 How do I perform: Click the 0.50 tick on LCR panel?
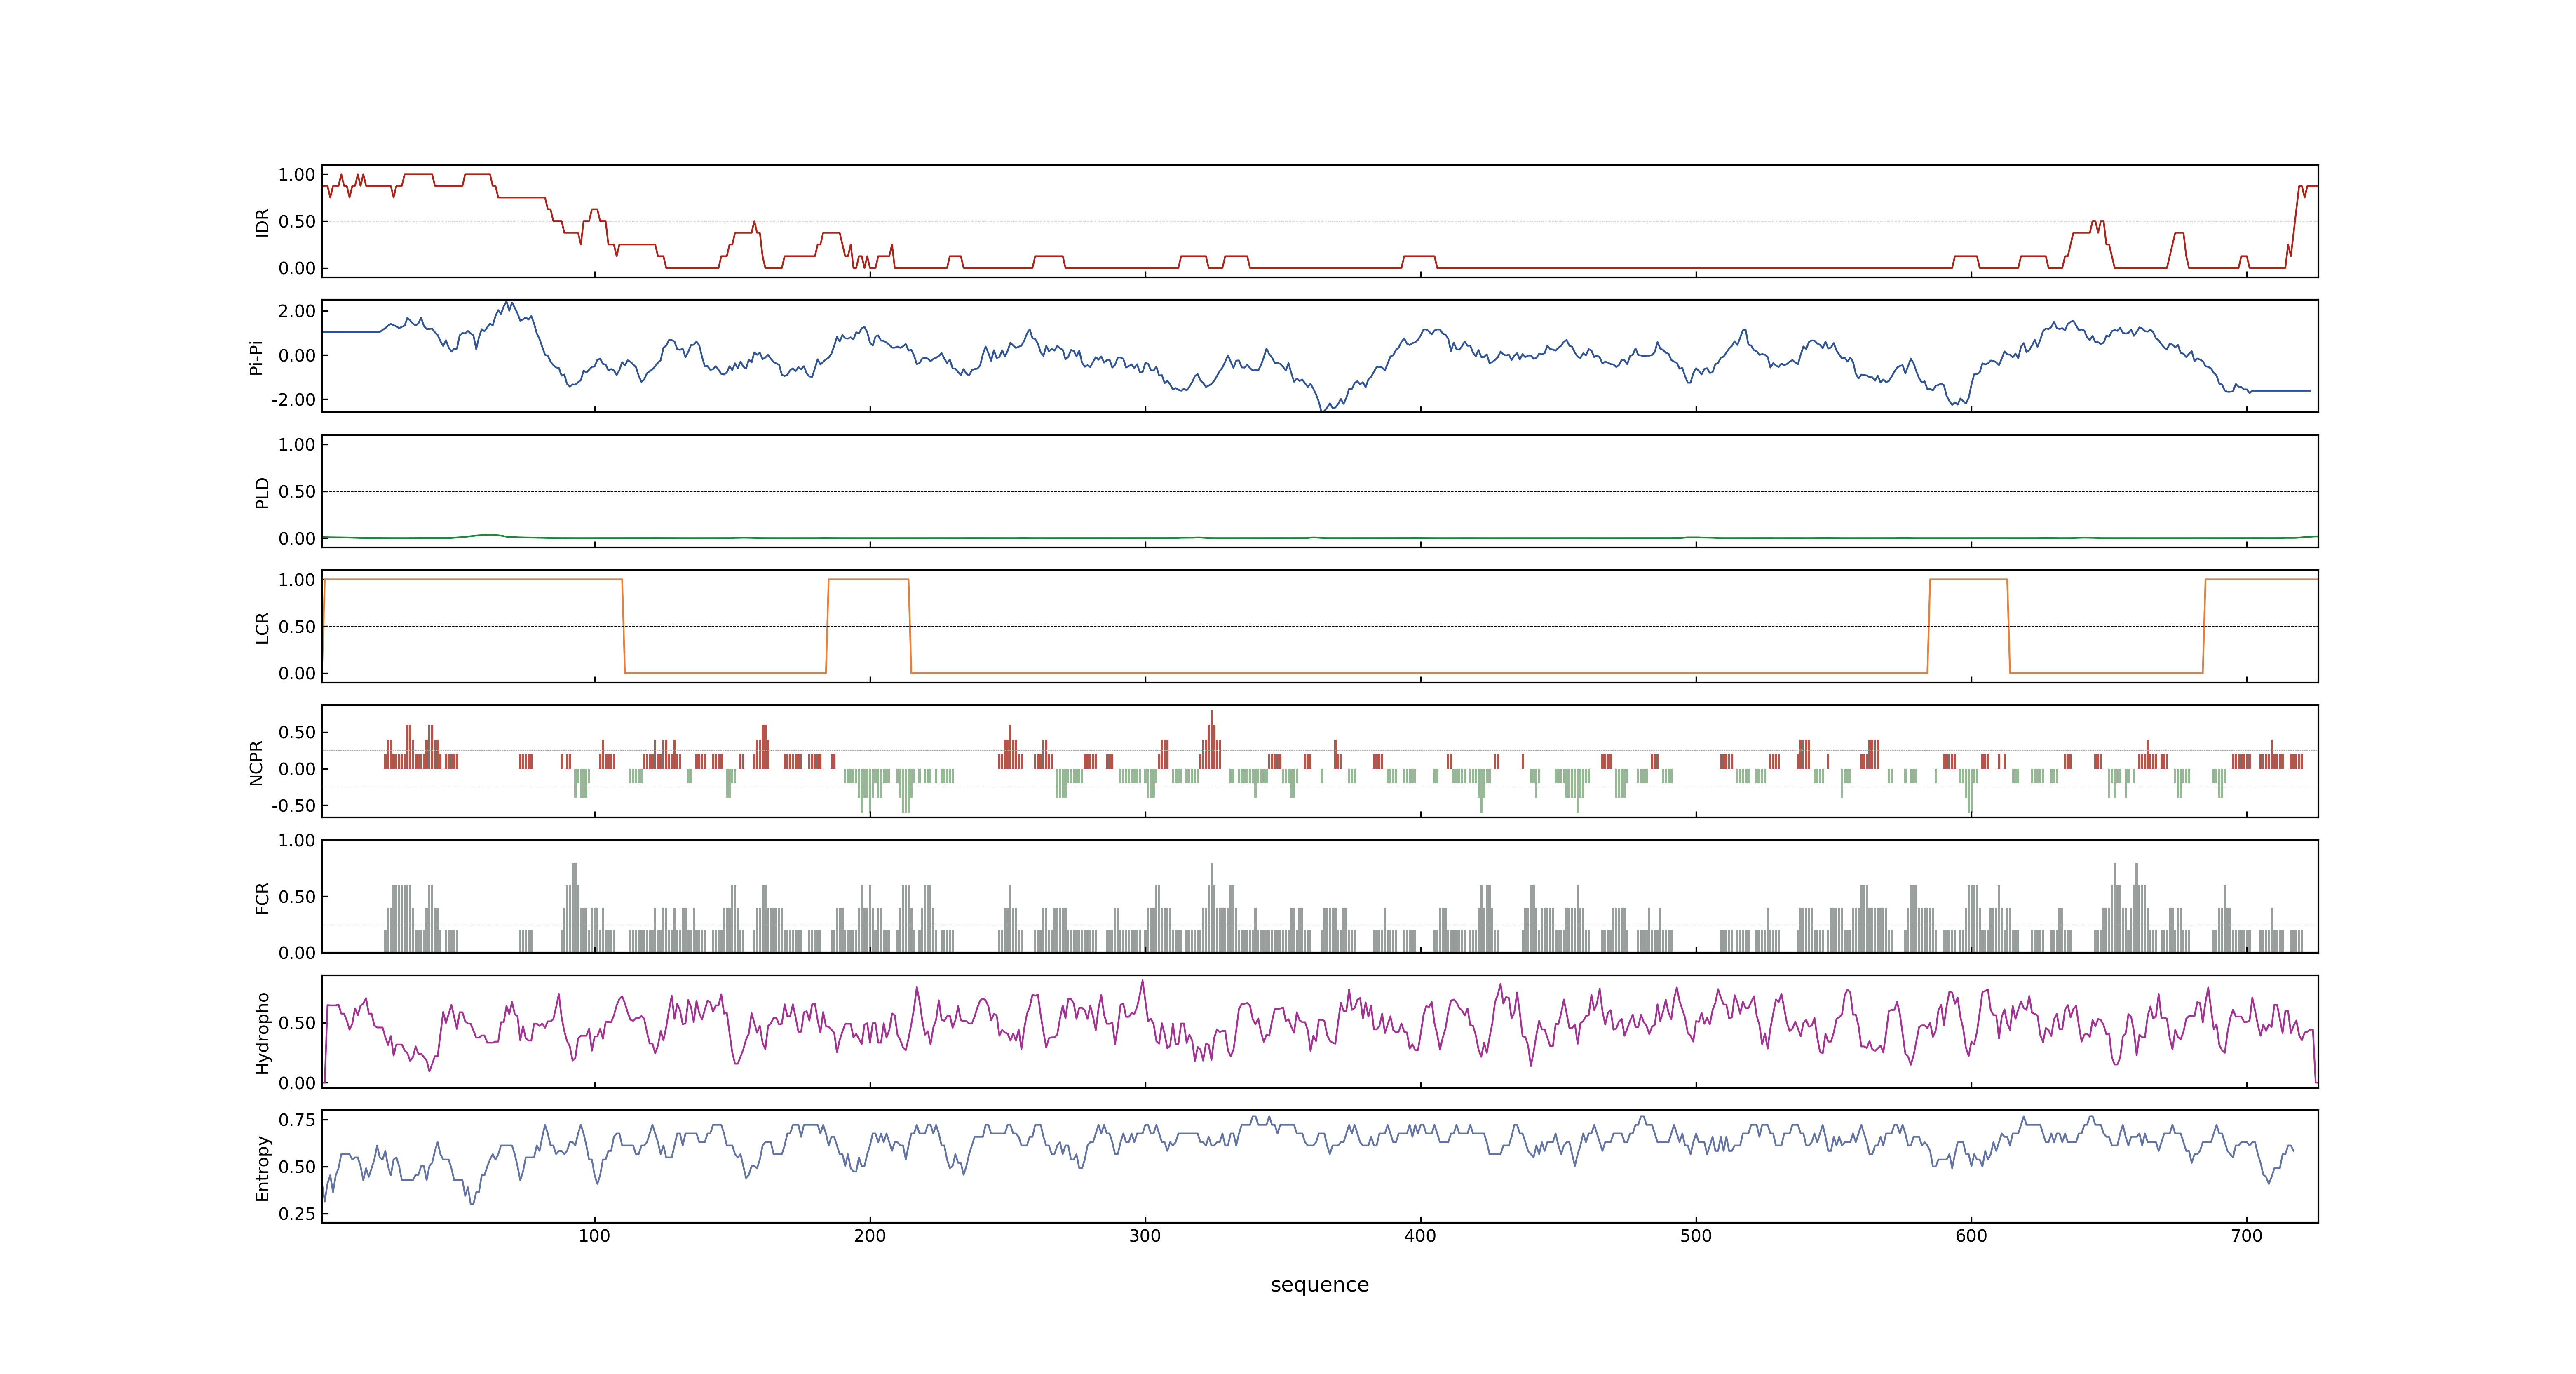297,627
